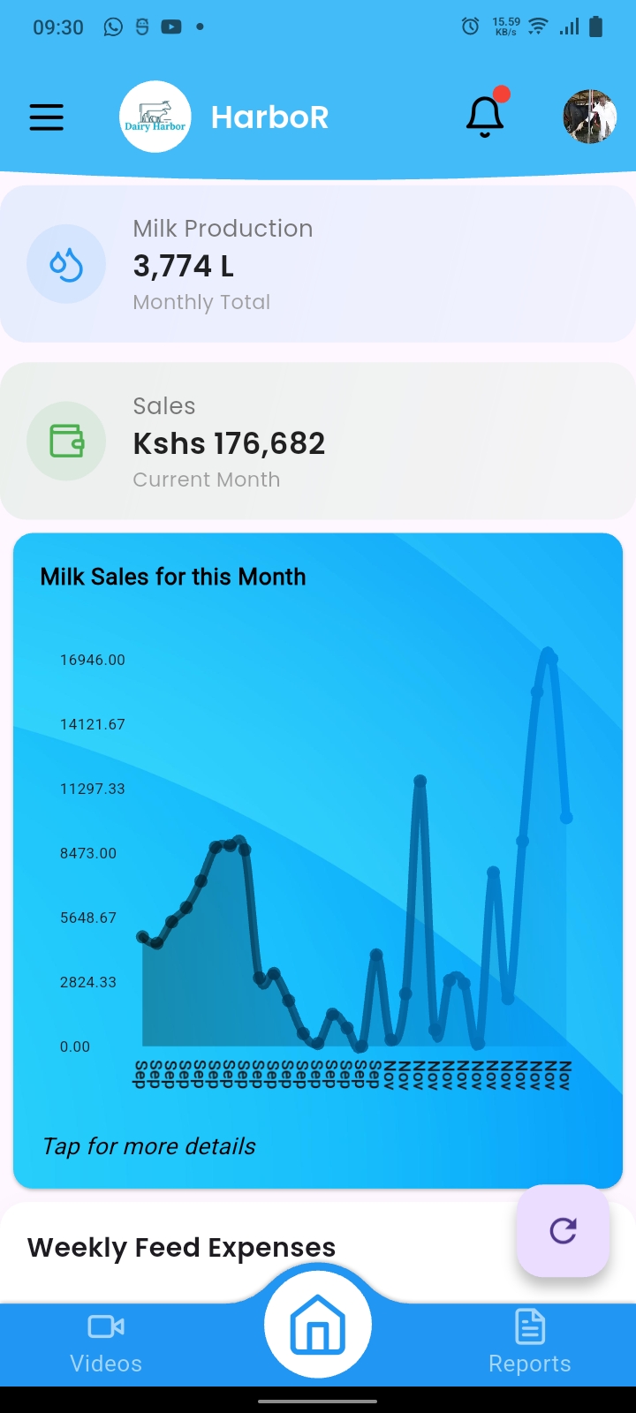This screenshot has width=636, height=1413.
Task: Select the highest peak chart point
Action: click(549, 654)
